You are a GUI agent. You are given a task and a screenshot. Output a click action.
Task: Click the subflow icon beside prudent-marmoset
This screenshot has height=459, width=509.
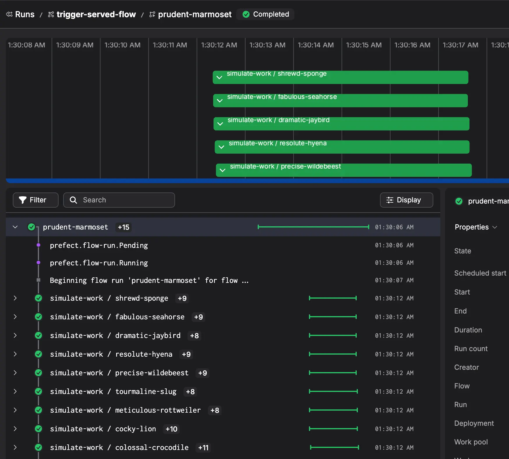click(152, 14)
